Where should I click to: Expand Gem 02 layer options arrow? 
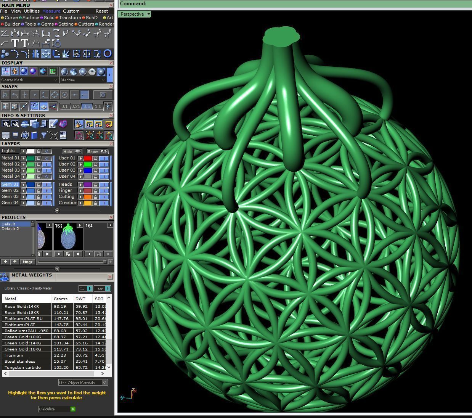(x=23, y=191)
